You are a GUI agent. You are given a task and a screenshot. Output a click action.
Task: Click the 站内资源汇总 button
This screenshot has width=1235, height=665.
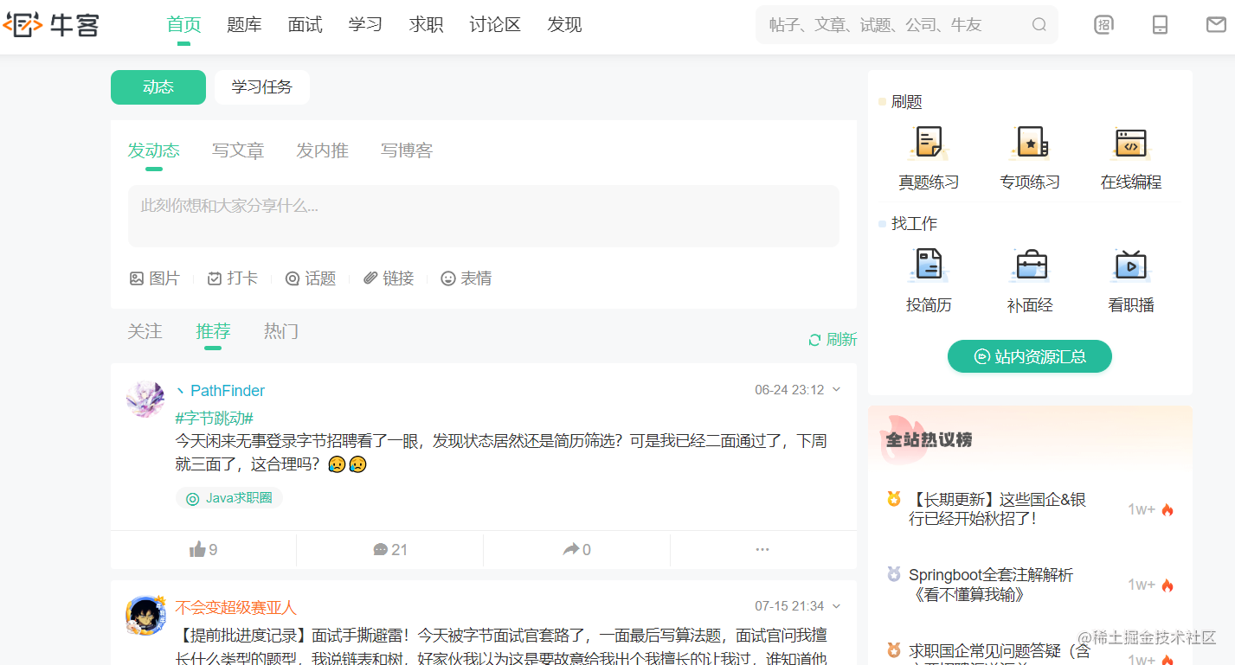point(1030,356)
